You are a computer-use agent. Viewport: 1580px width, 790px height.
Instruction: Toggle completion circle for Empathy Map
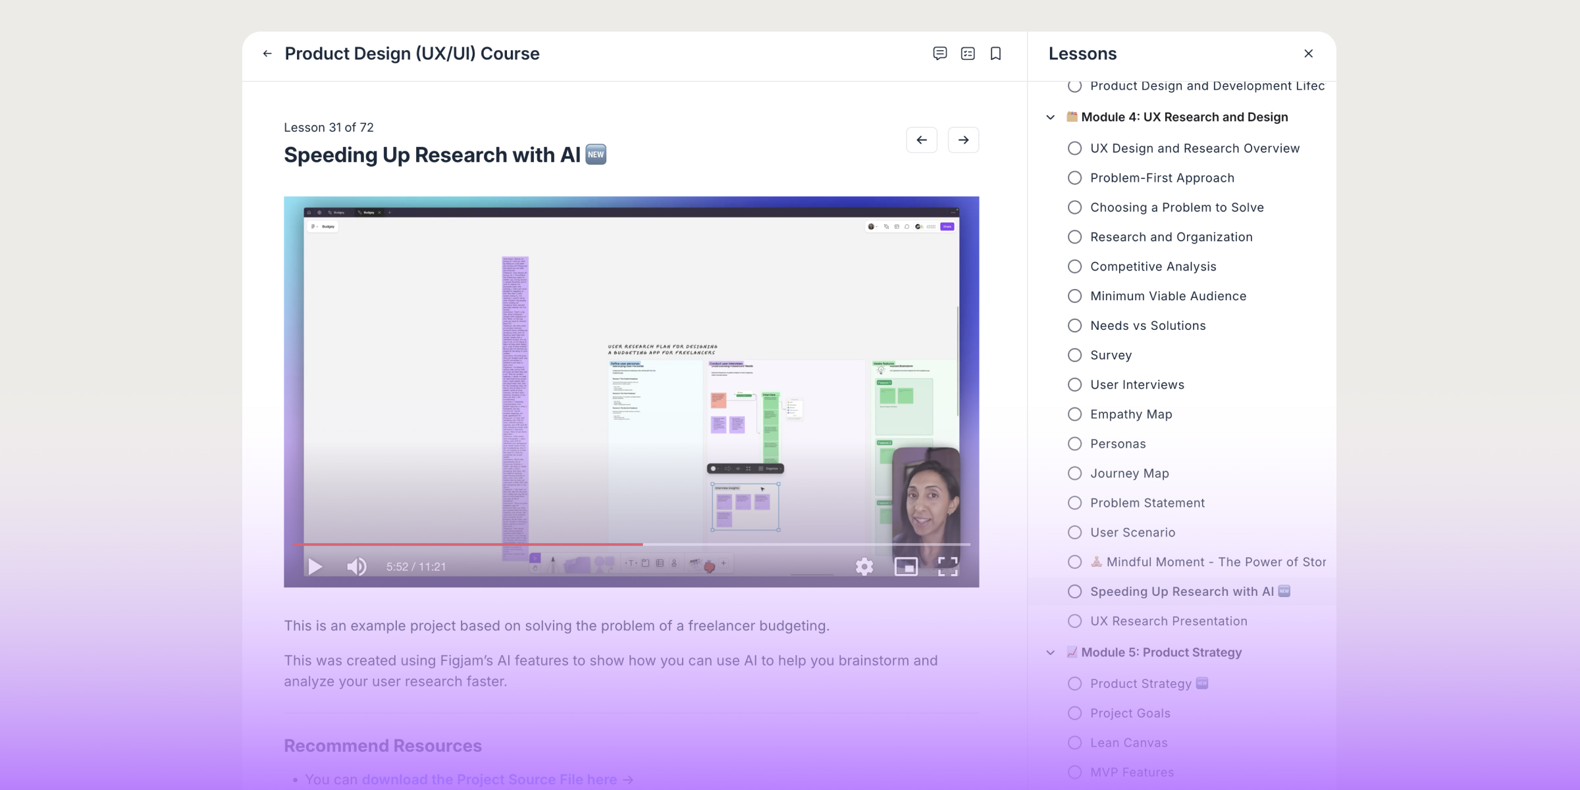pos(1074,414)
